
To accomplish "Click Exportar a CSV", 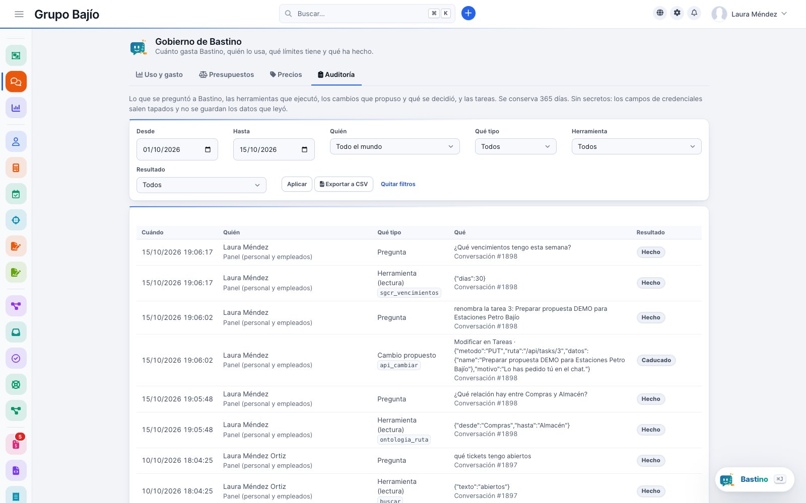I will click(344, 184).
